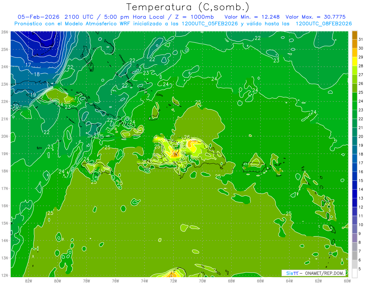
Task: Click the title 'Temperatura (C,somb.)'
Action: coord(188,7)
